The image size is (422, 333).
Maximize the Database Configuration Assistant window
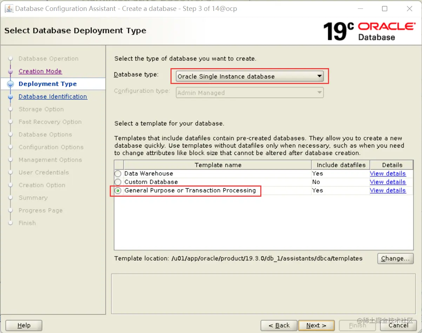385,9
